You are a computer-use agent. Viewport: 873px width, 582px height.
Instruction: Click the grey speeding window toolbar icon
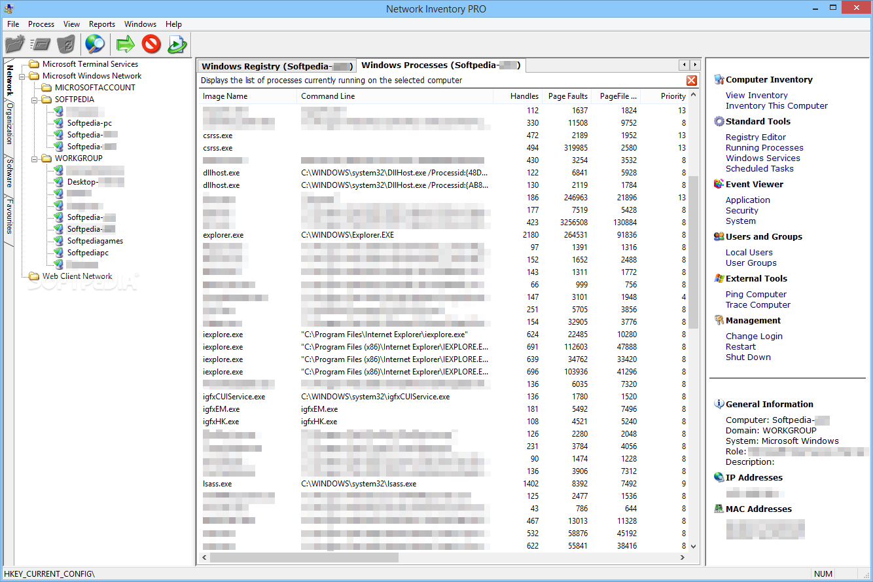tap(41, 45)
